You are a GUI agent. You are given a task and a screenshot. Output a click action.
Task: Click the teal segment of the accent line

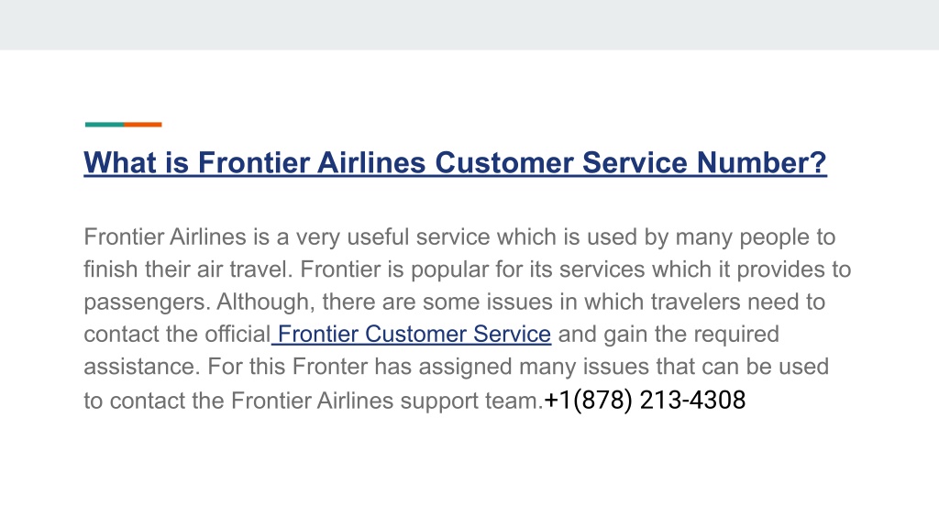105,125
